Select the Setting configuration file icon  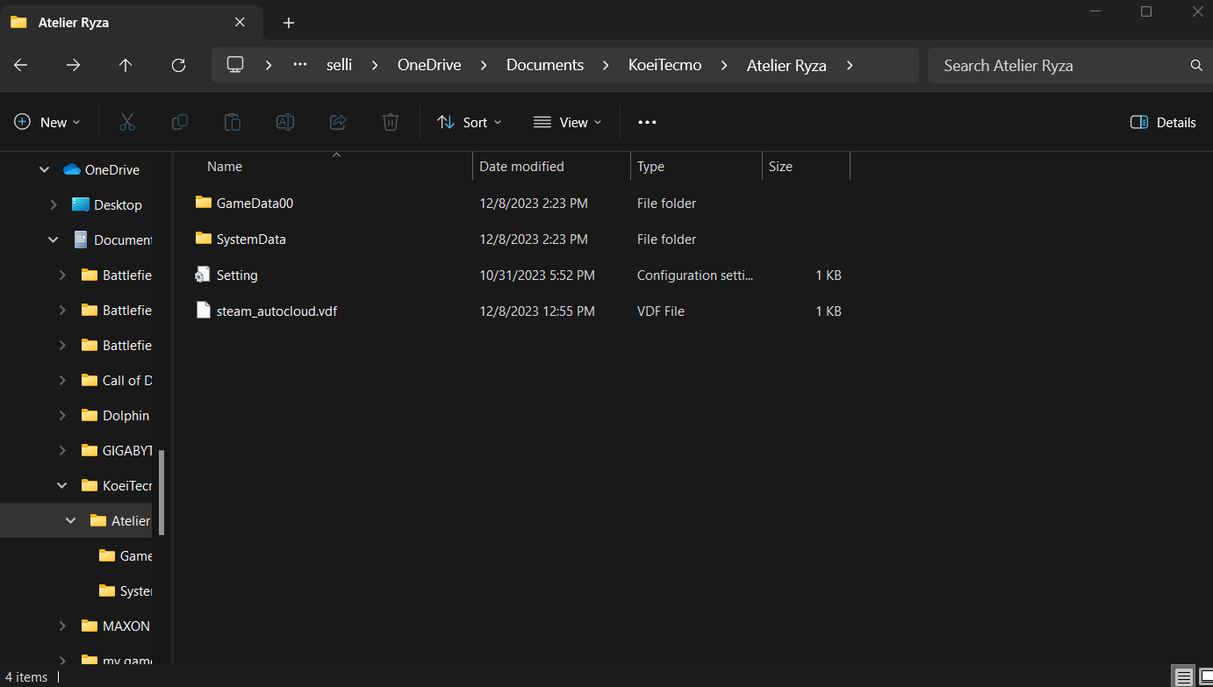click(204, 275)
